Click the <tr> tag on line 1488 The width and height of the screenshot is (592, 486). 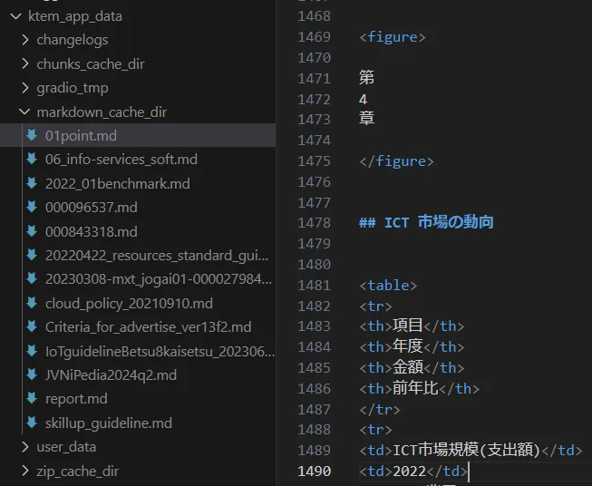375,430
